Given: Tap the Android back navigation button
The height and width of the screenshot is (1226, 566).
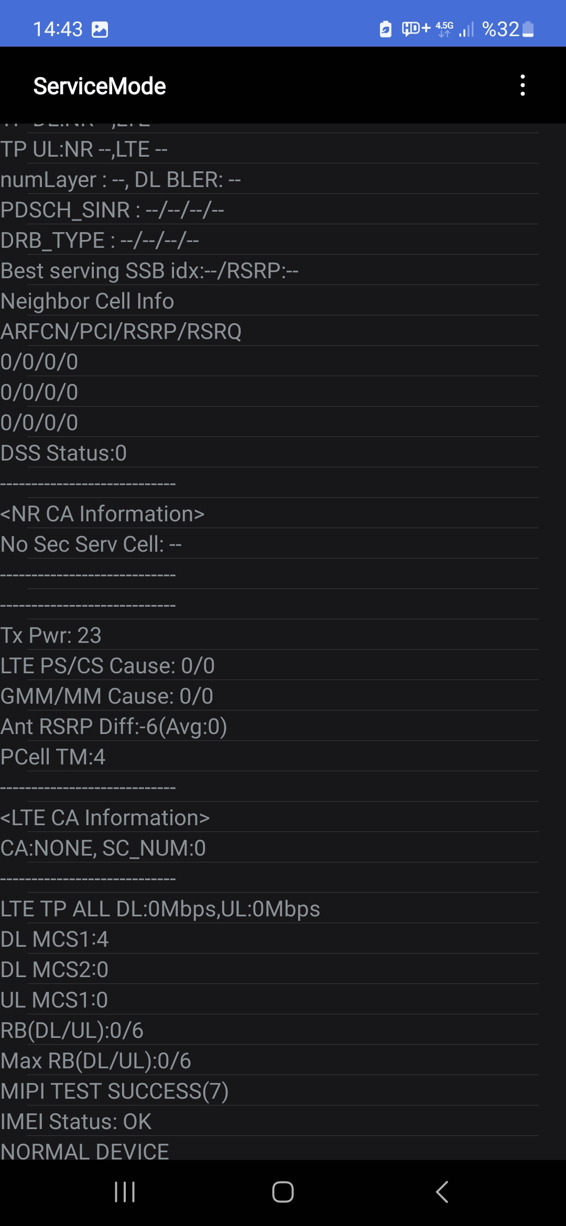Looking at the screenshot, I should 442,1192.
